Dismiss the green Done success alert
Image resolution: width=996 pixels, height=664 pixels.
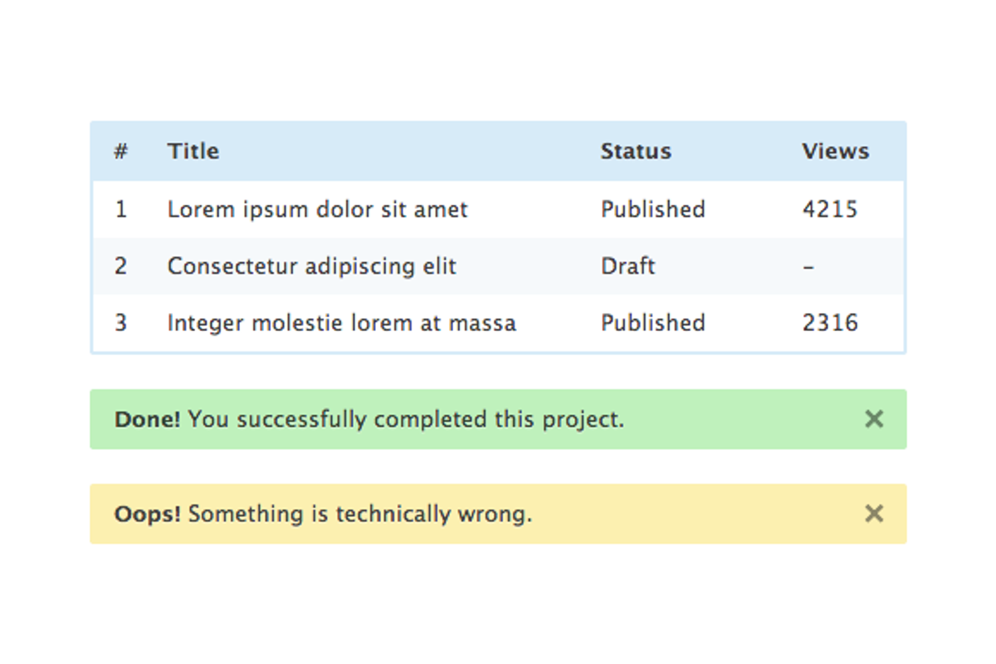pos(873,419)
